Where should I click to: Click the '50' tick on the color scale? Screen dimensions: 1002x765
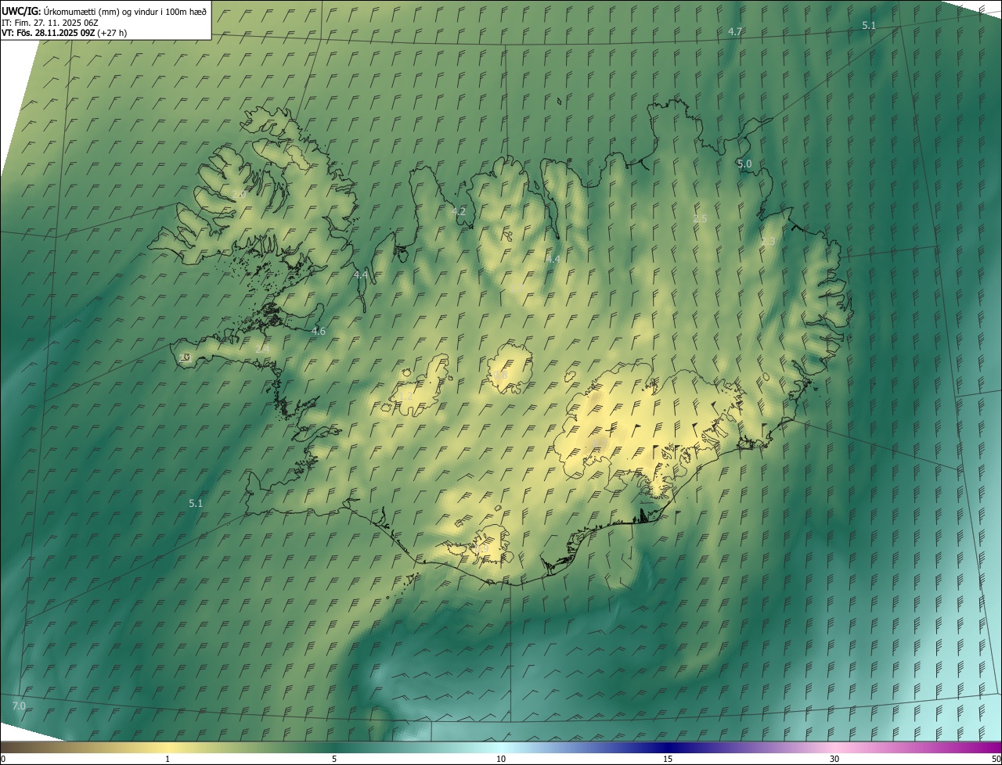pyautogui.click(x=996, y=759)
